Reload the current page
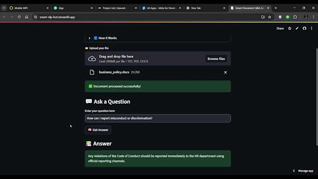 pyautogui.click(x=19, y=17)
